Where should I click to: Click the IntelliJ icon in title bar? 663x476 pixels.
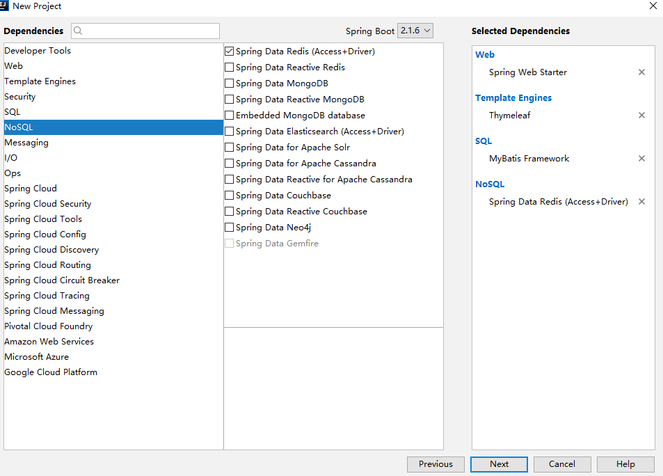[x=4, y=6]
